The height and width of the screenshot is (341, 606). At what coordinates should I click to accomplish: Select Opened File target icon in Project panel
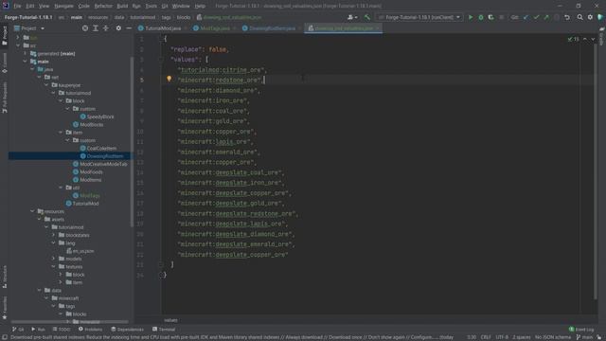tap(85, 28)
